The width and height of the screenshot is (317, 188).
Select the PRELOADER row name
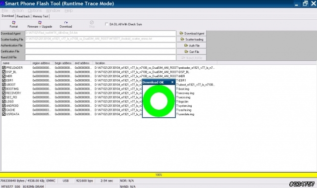(x=14, y=67)
